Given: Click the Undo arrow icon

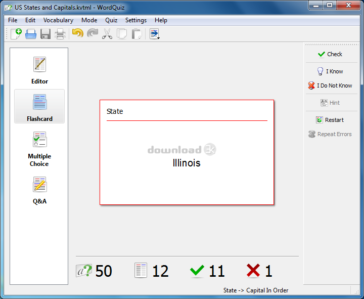Looking at the screenshot, I should [78, 33].
